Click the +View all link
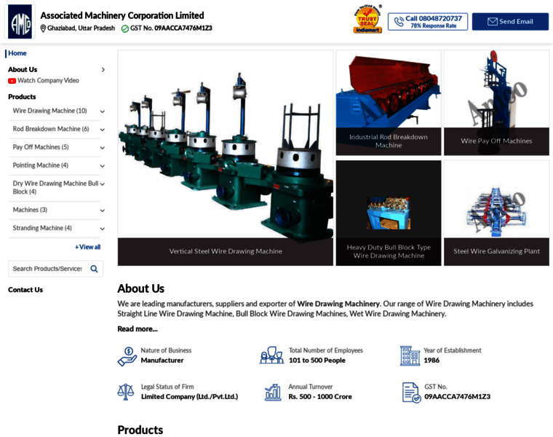 87,247
